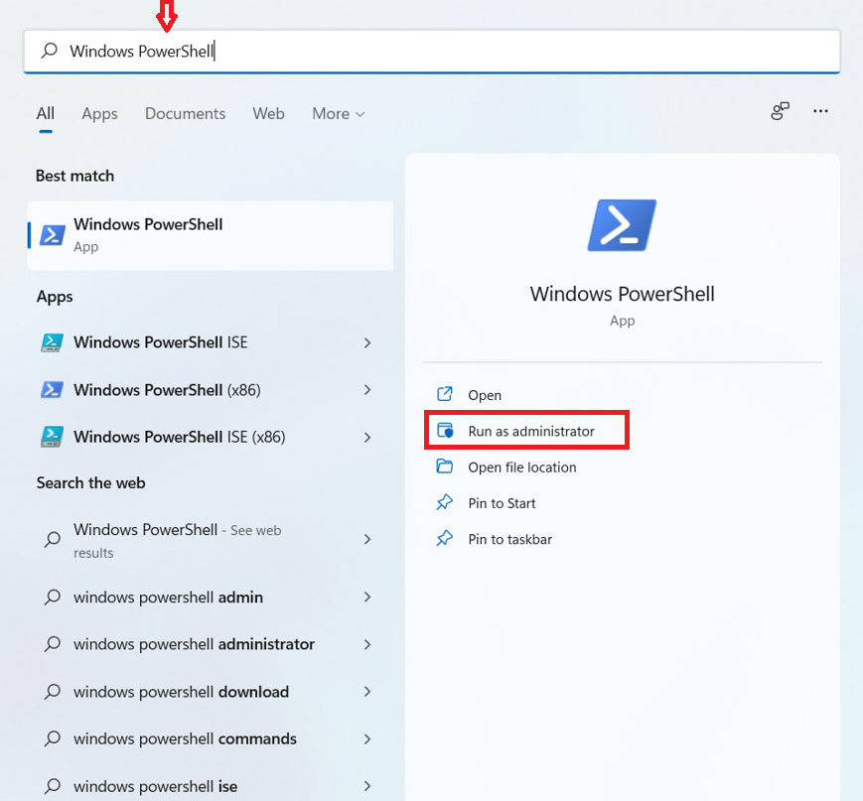Open the three-dot options menu
This screenshot has width=863, height=801.
point(820,111)
